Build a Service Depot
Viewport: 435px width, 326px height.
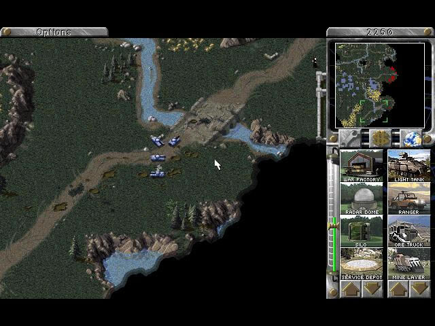click(x=362, y=264)
